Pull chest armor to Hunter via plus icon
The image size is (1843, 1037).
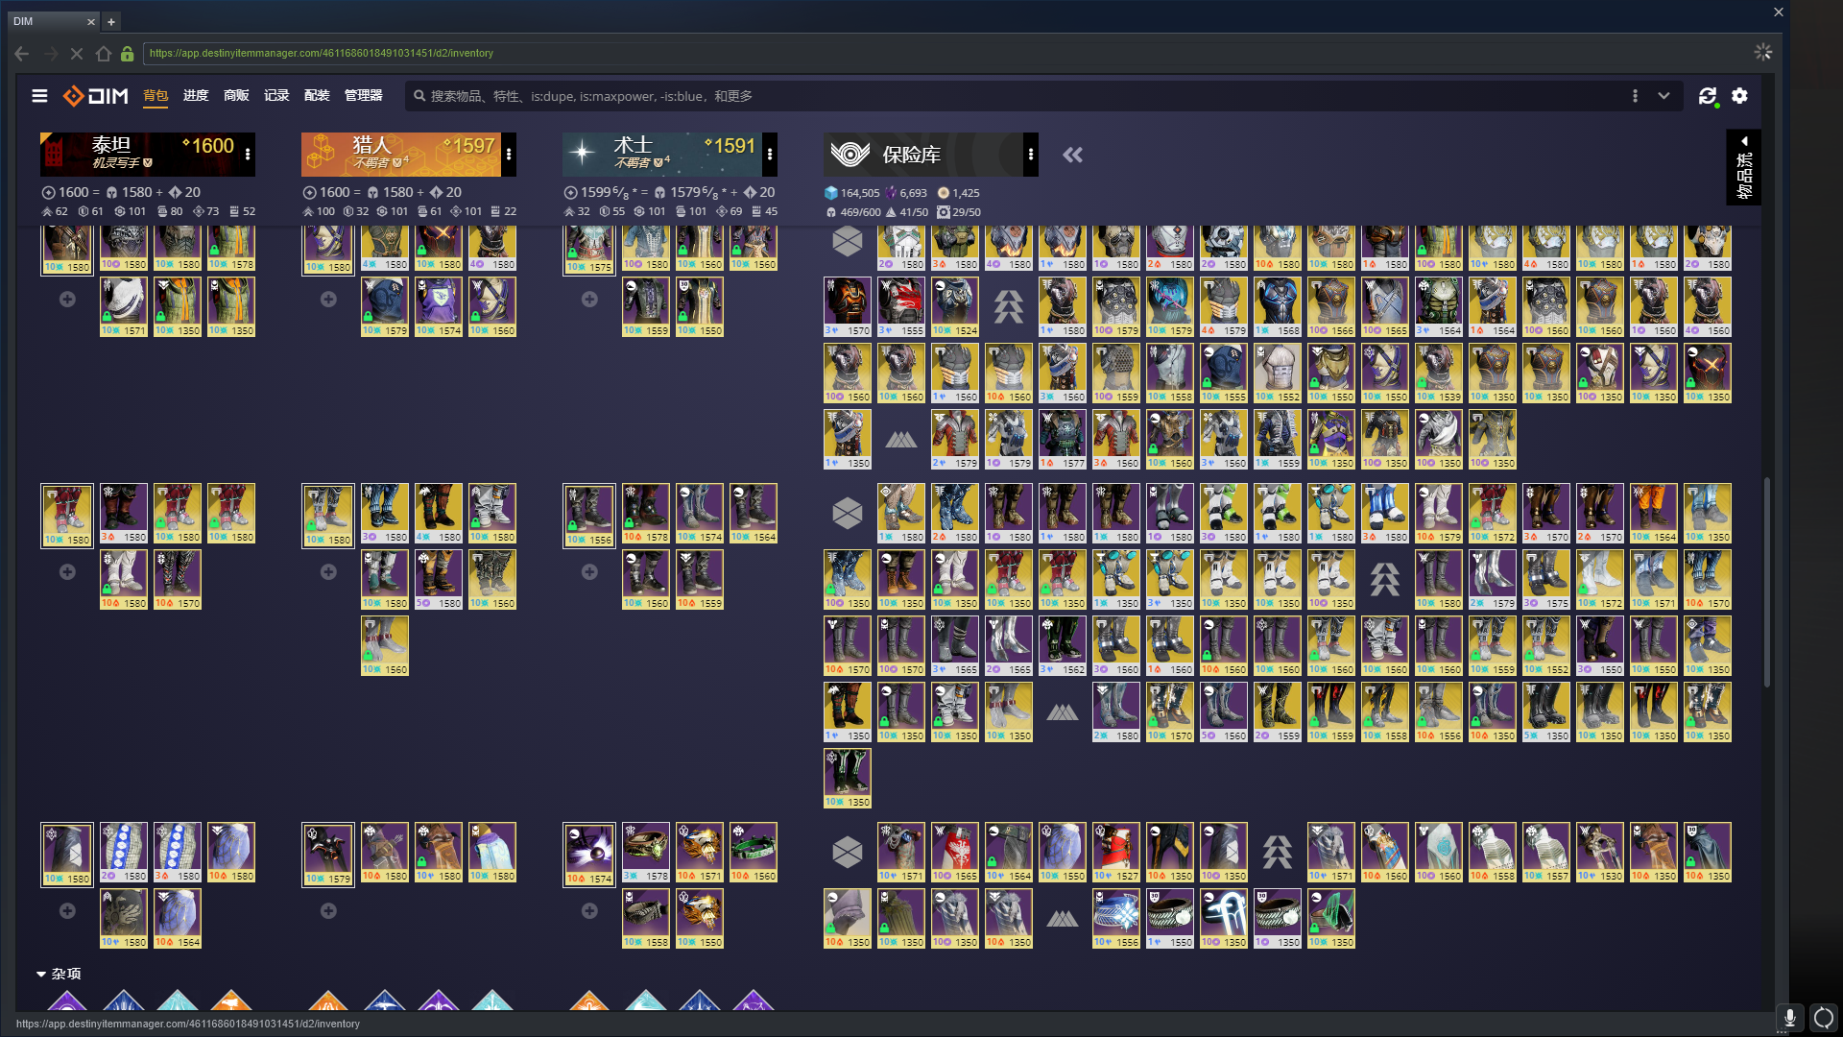coord(328,300)
